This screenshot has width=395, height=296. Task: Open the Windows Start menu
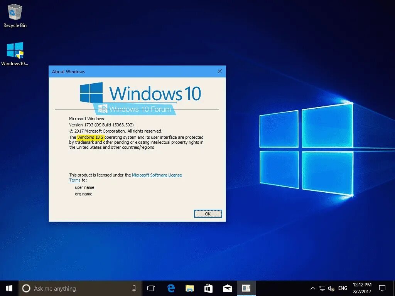point(8,288)
